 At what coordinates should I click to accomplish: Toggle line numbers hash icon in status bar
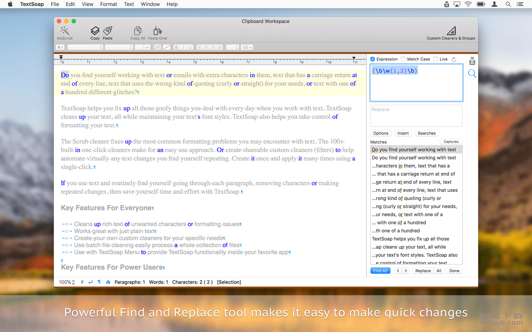[x=82, y=282]
